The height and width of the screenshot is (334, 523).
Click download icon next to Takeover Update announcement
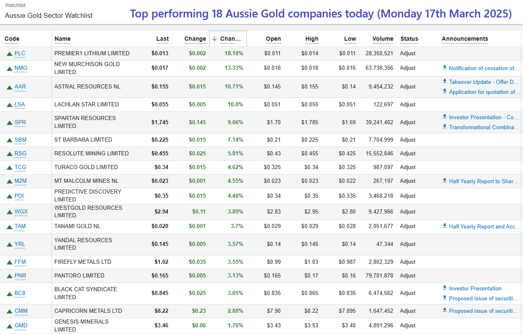pos(445,82)
